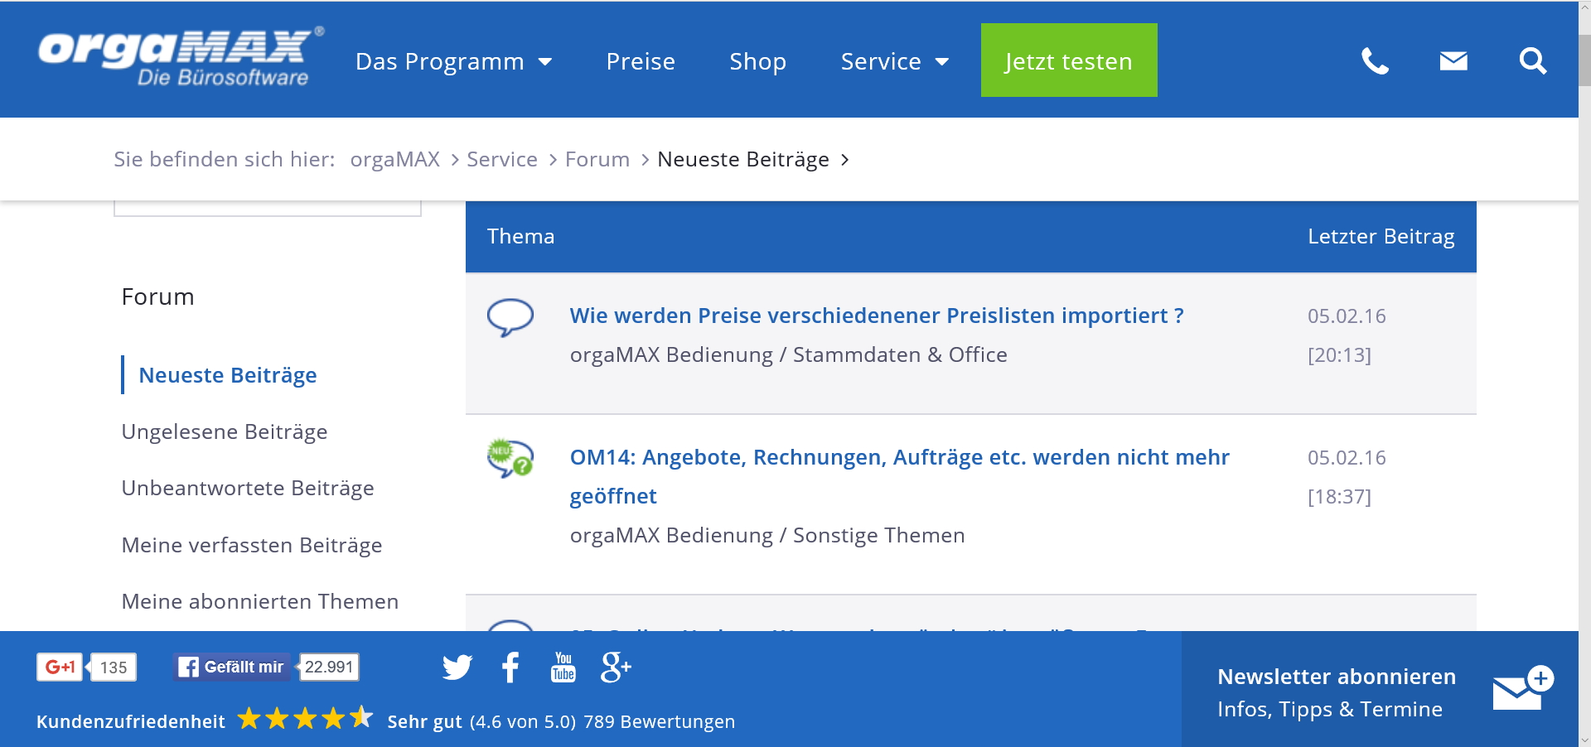The width and height of the screenshot is (1591, 747).
Task: Click the orgaMAX logo
Action: pyautogui.click(x=181, y=58)
